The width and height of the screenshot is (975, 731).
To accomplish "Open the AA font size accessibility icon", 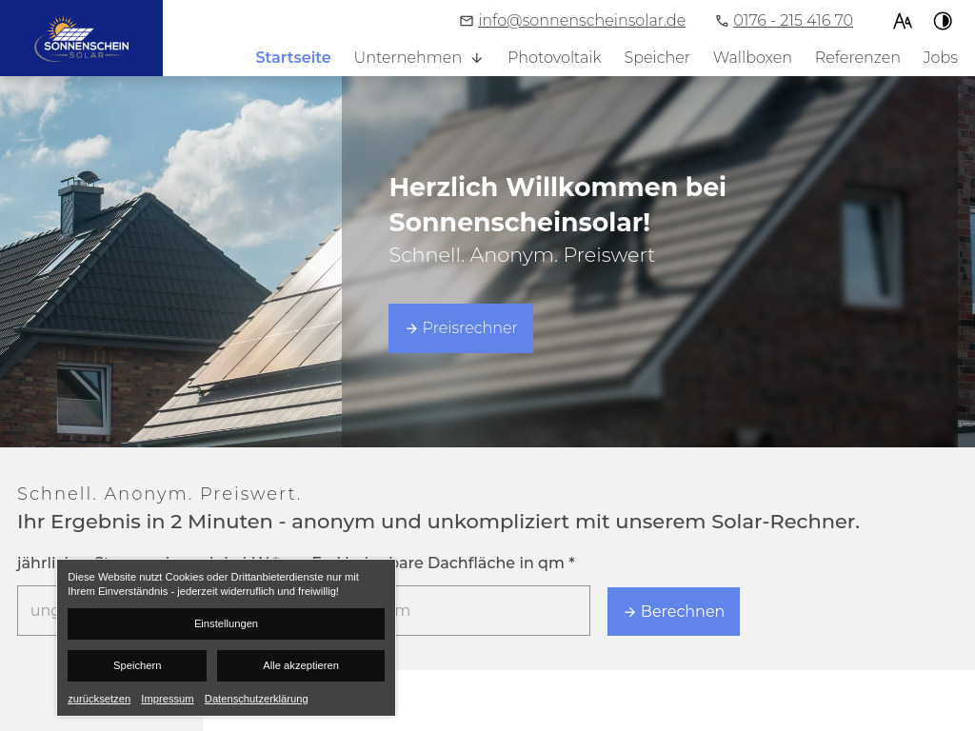I will tap(903, 20).
